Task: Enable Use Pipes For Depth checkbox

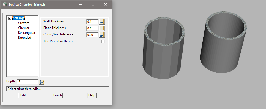Action: pyautogui.click(x=103, y=41)
